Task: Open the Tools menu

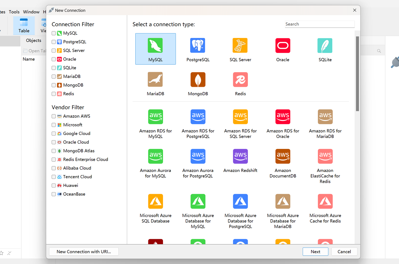Action: [14, 12]
